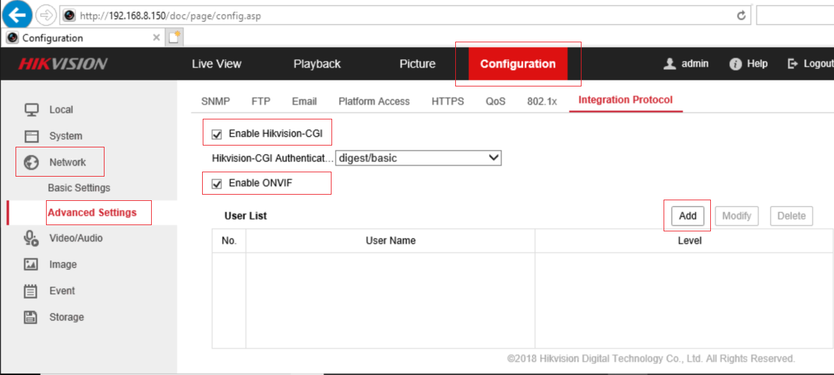This screenshot has width=834, height=375.
Task: Go to the Live View menu
Action: click(216, 64)
